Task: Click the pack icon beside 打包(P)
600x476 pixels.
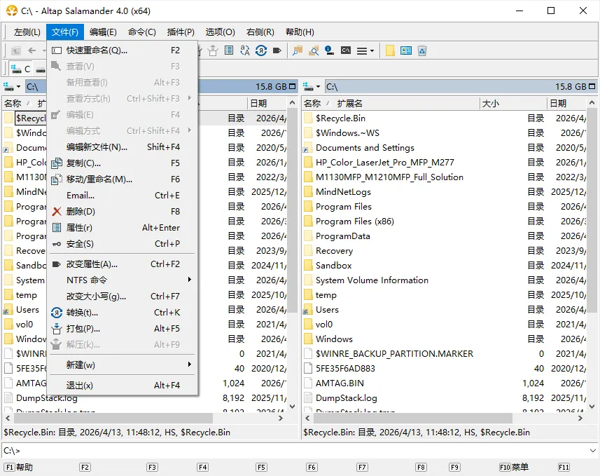Action: (x=57, y=329)
